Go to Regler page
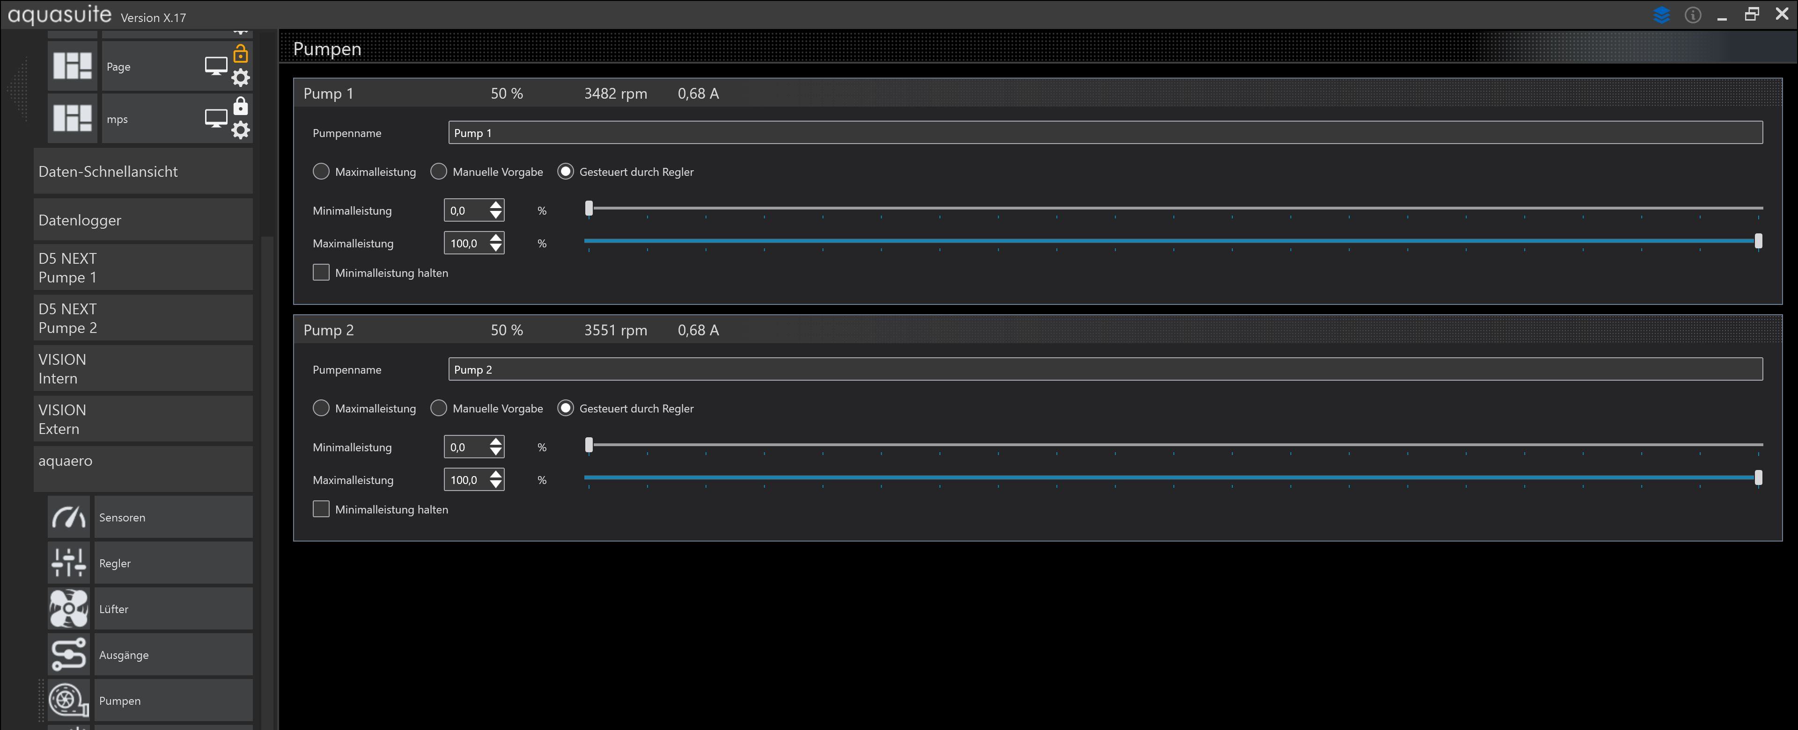The height and width of the screenshot is (730, 1798). coord(174,563)
